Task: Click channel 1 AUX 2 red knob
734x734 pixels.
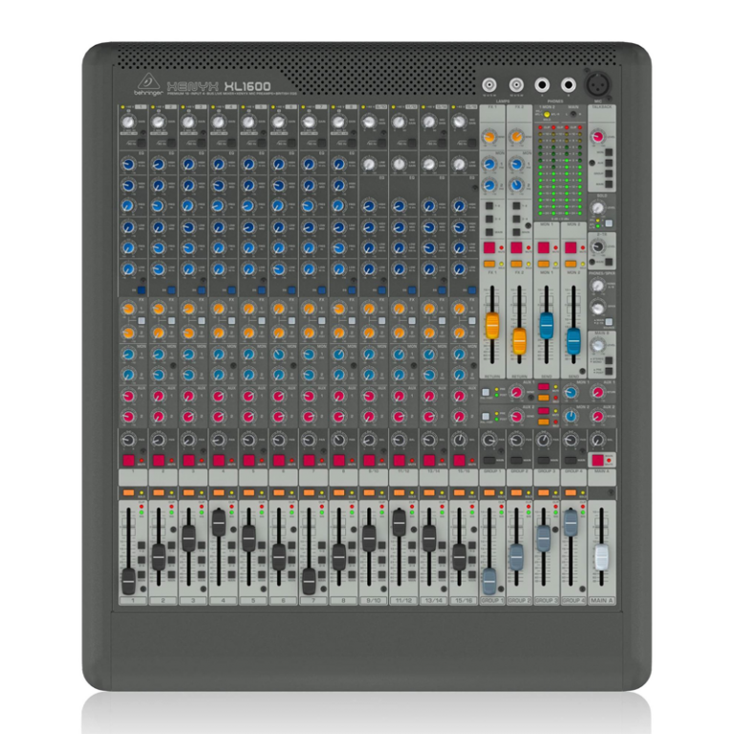Action: (128, 416)
